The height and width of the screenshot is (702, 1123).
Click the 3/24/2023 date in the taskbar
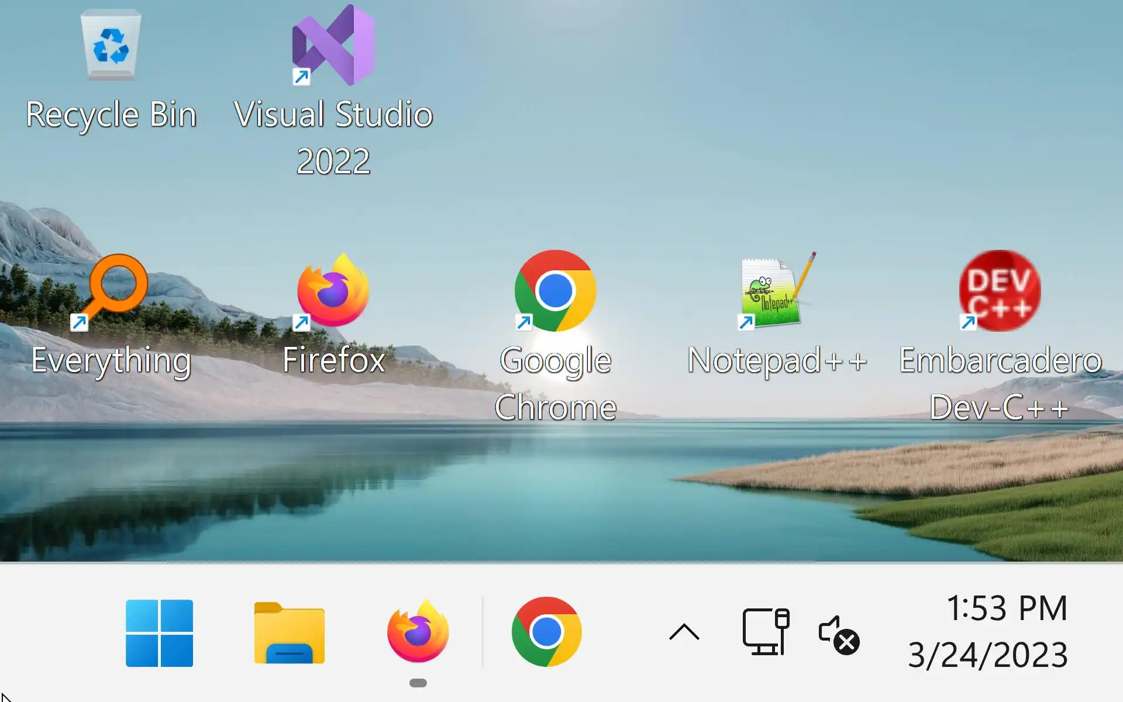pos(988,655)
